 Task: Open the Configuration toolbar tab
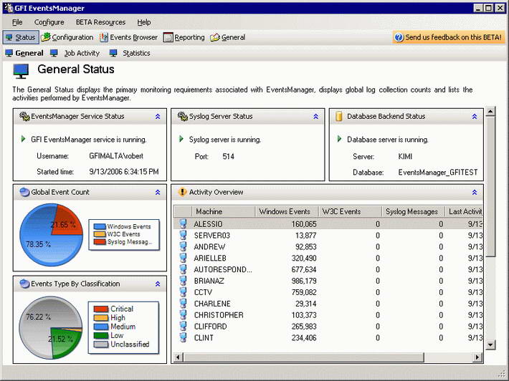tap(67, 37)
